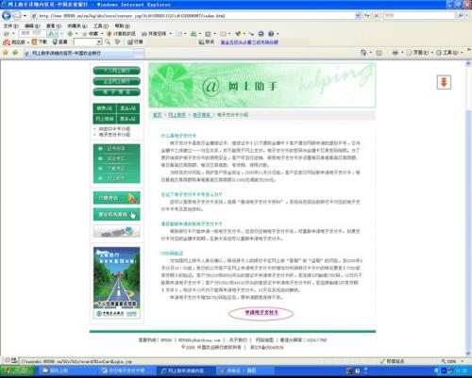
Task: Click the 下载 toolbar button
Action: point(40,41)
